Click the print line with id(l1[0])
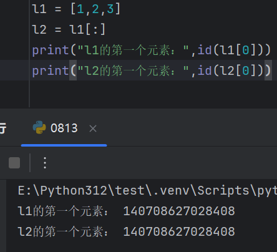Viewport: 277px width, 252px height. click(152, 50)
